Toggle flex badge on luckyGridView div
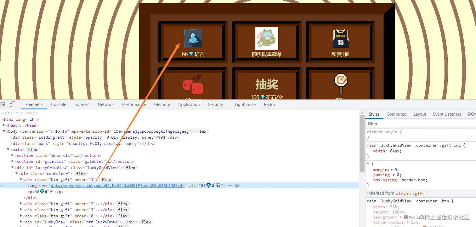The width and height of the screenshot is (476, 227). 130,168
